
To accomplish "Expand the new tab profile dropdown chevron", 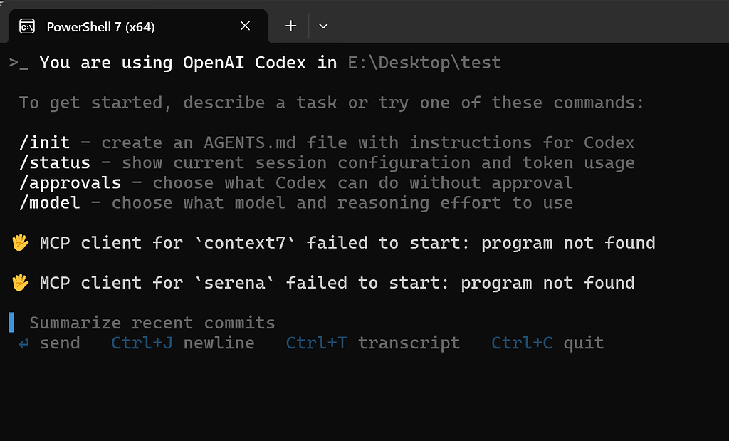I will click(323, 26).
